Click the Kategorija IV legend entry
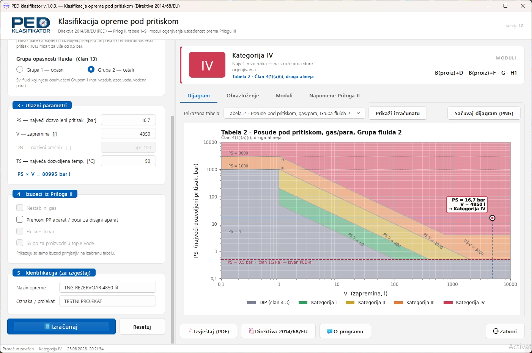532x353 pixels. [464, 303]
